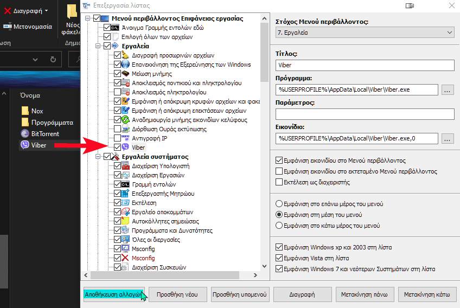Click the console icon beside Γραμμή εντολών
The width and height of the screenshot is (460, 308).
pyautogui.click(x=125, y=184)
